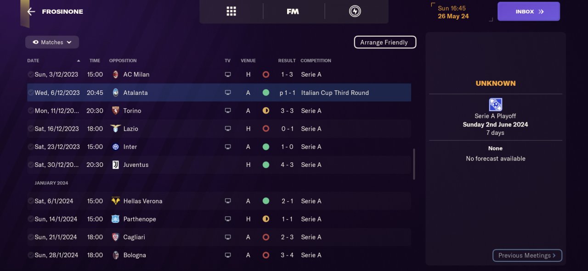
Task: Toggle the checkmark beside the Inter match
Action: 30,147
